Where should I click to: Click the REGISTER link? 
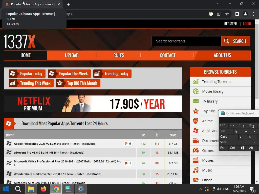pos(230,24)
